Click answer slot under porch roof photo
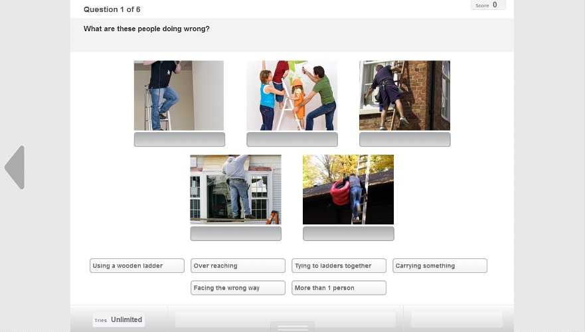 (x=236, y=234)
